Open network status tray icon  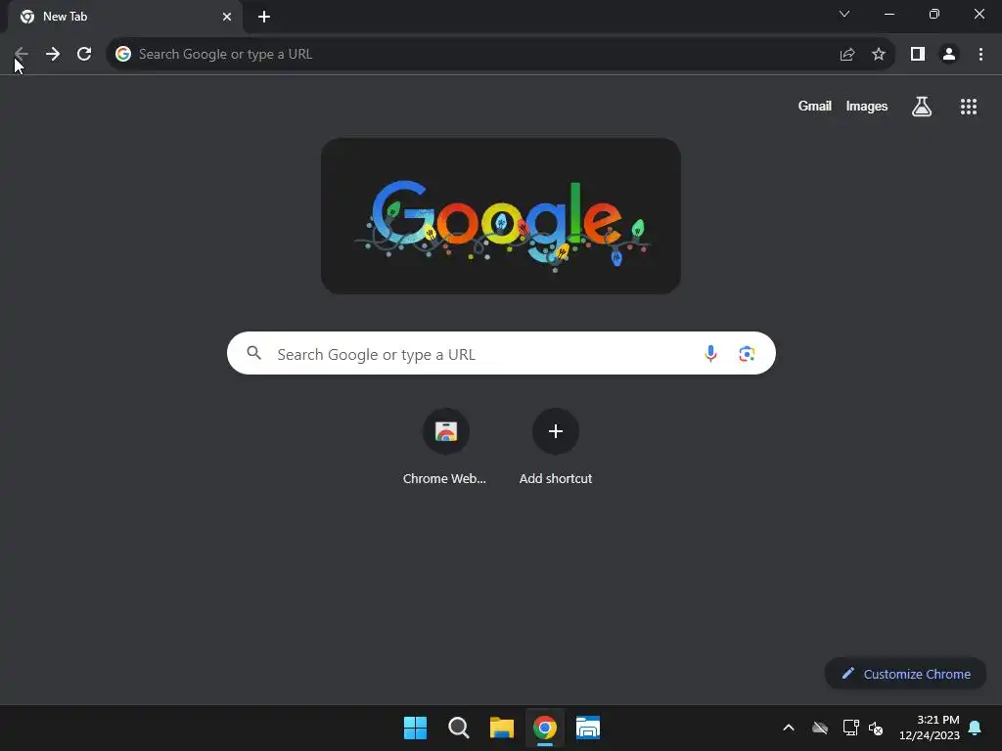(850, 728)
